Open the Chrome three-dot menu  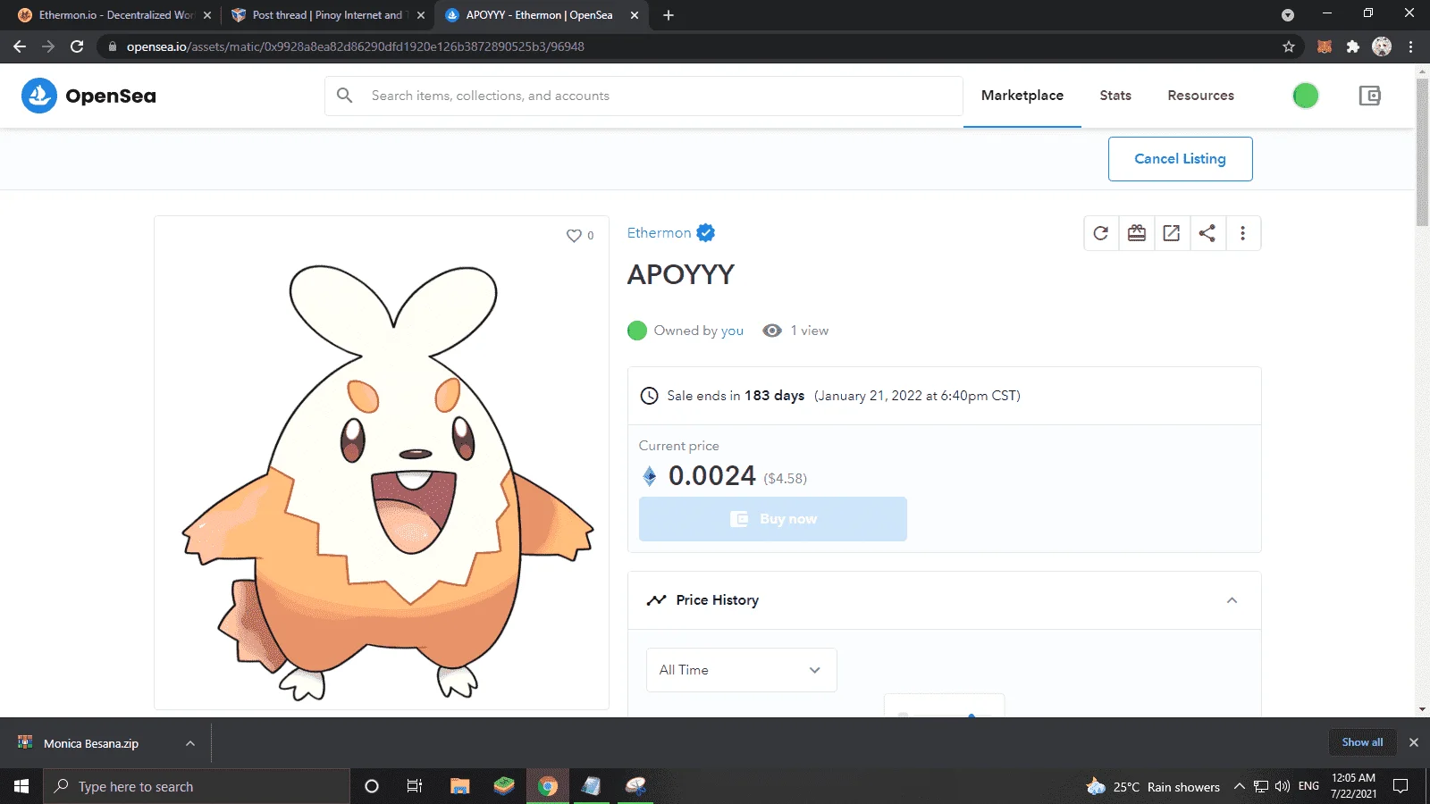coord(1411,46)
